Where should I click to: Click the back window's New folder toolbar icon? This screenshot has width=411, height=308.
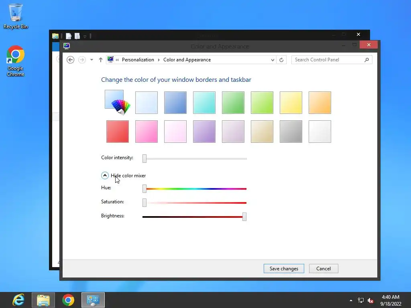[77, 36]
